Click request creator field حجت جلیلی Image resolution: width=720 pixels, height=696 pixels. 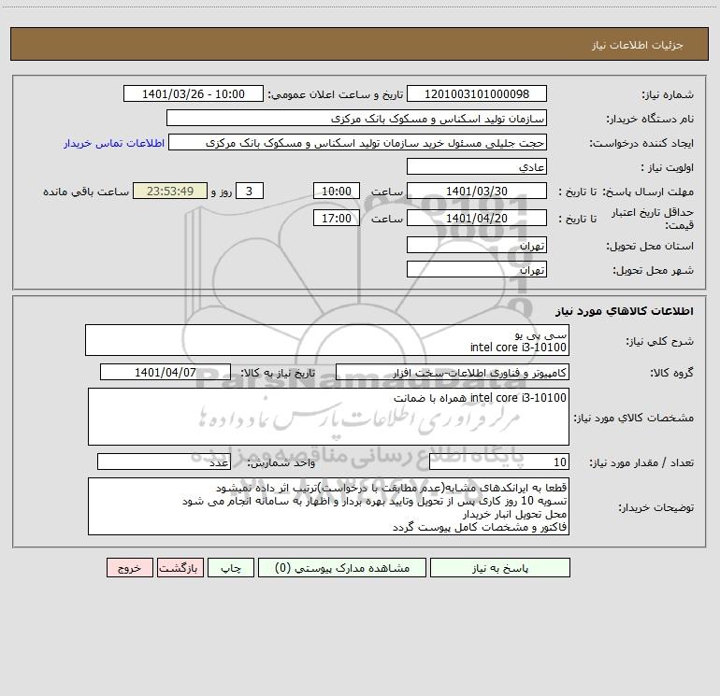click(x=357, y=143)
